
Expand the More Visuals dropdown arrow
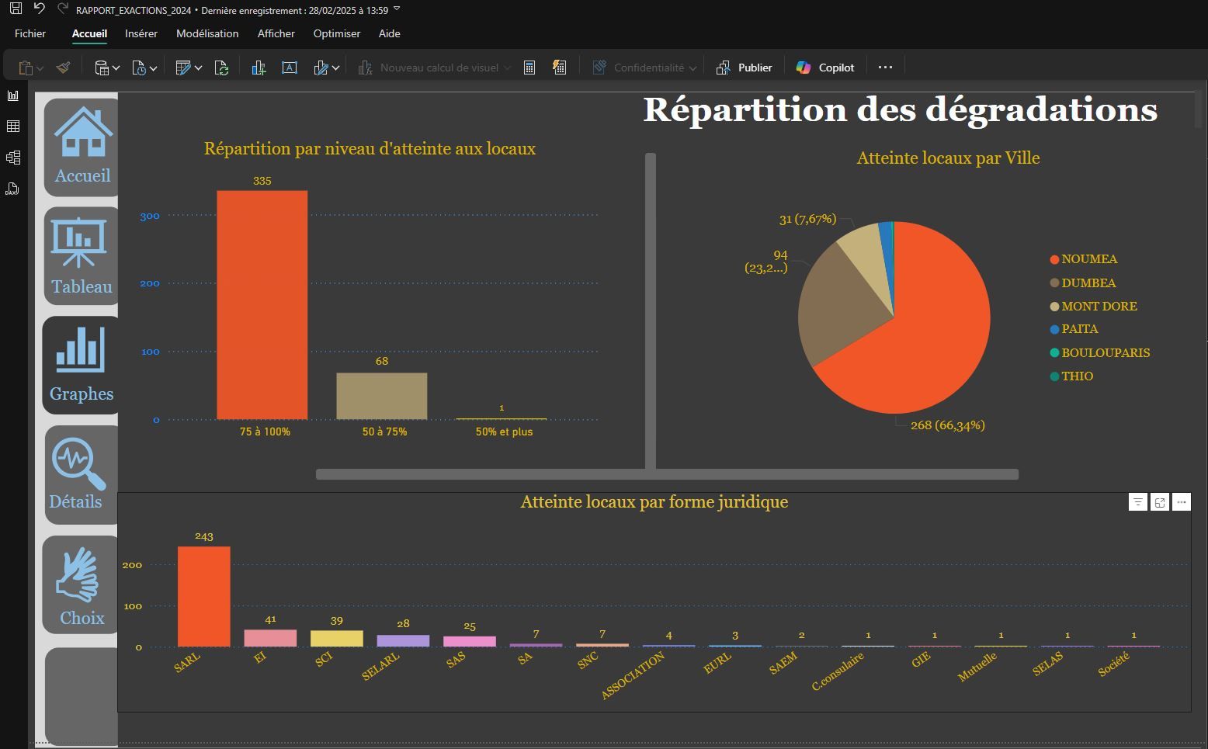pyautogui.click(x=335, y=68)
